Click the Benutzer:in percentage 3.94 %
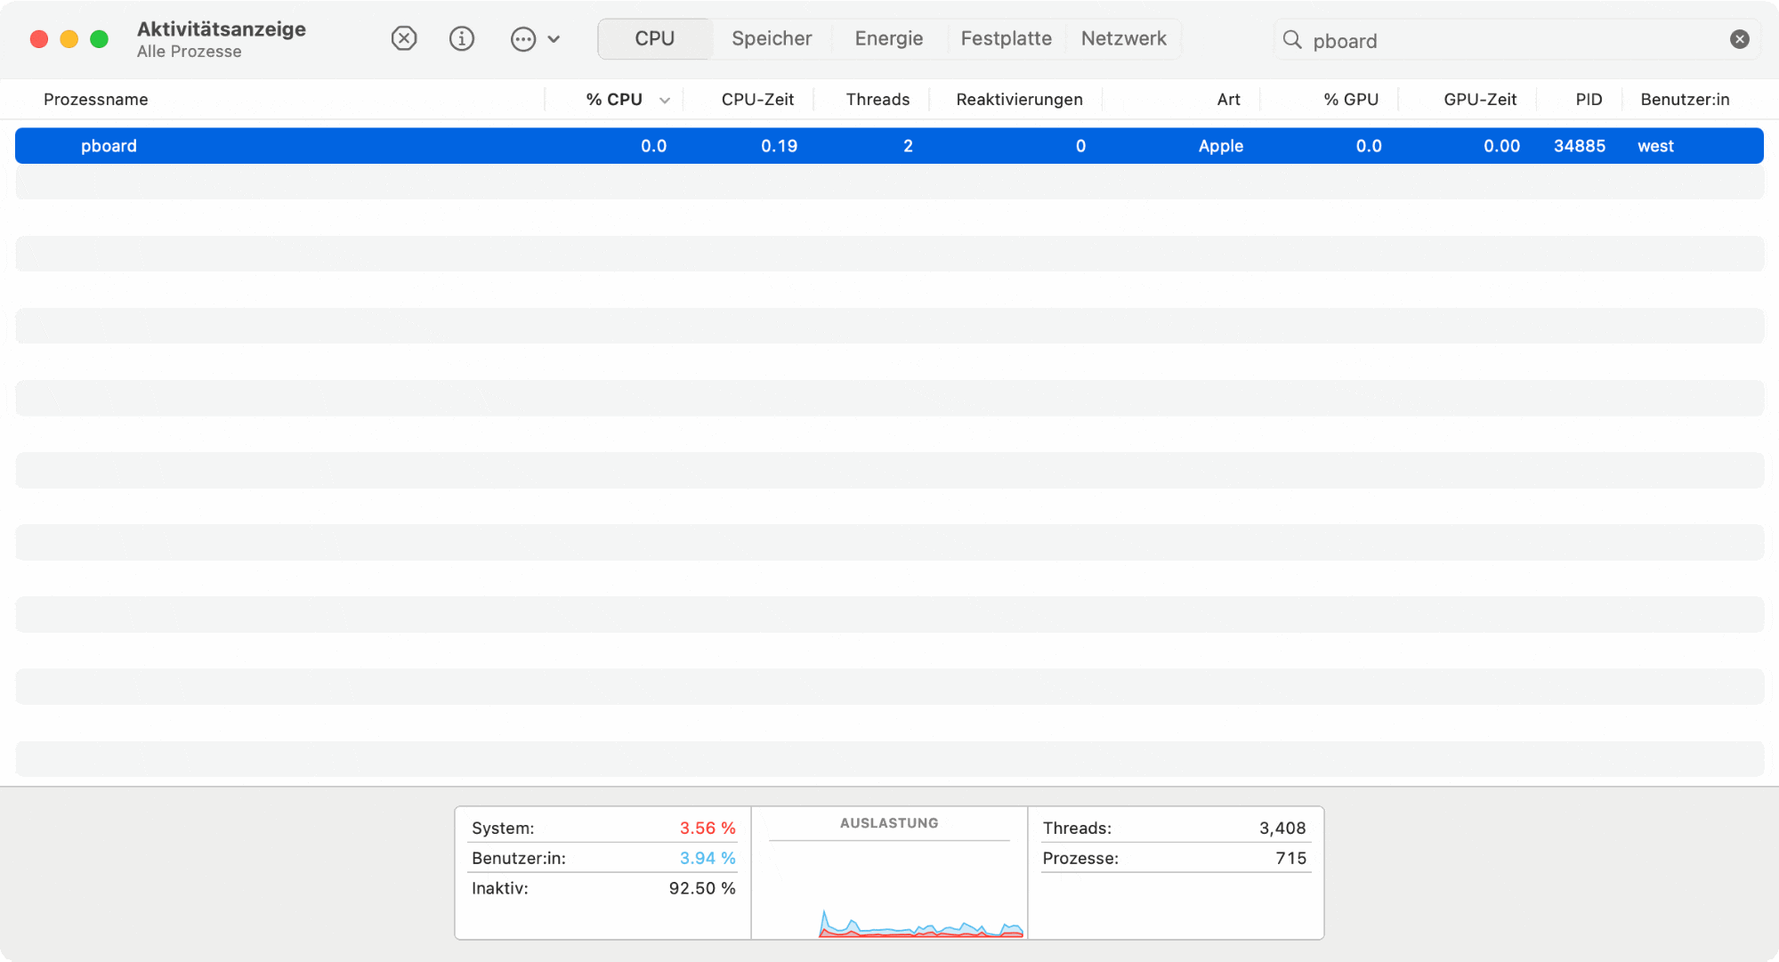This screenshot has width=1779, height=962. coord(708,858)
